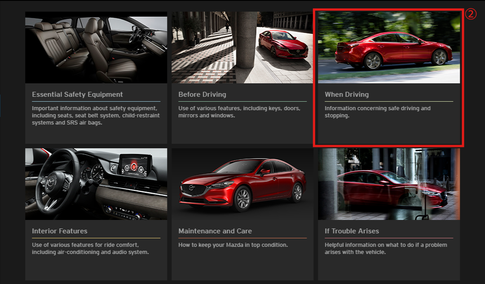The height and width of the screenshot is (284, 485).
Task: Select the When Driving moving car photo
Action: click(389, 47)
